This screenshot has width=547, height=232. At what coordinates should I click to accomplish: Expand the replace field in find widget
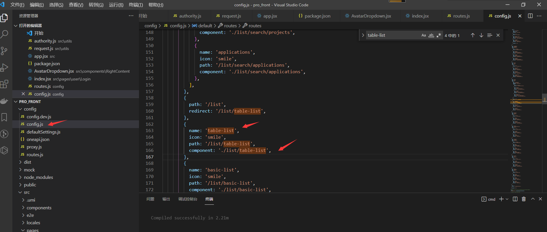tap(363, 35)
